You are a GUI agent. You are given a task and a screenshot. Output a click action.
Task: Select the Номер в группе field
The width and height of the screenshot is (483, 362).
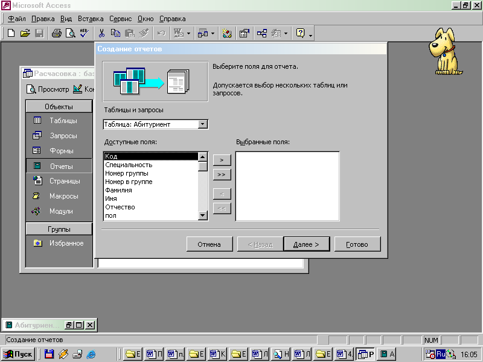coord(150,182)
